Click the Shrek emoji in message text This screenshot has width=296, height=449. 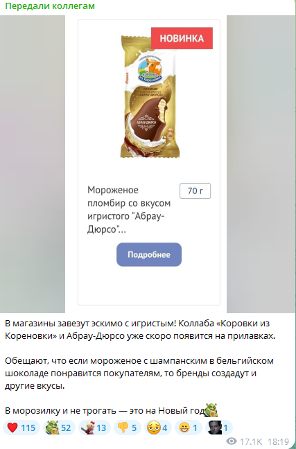(x=211, y=410)
